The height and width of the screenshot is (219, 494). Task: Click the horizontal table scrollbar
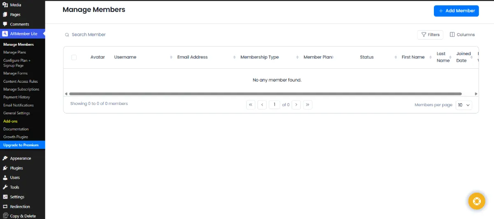tap(265, 94)
